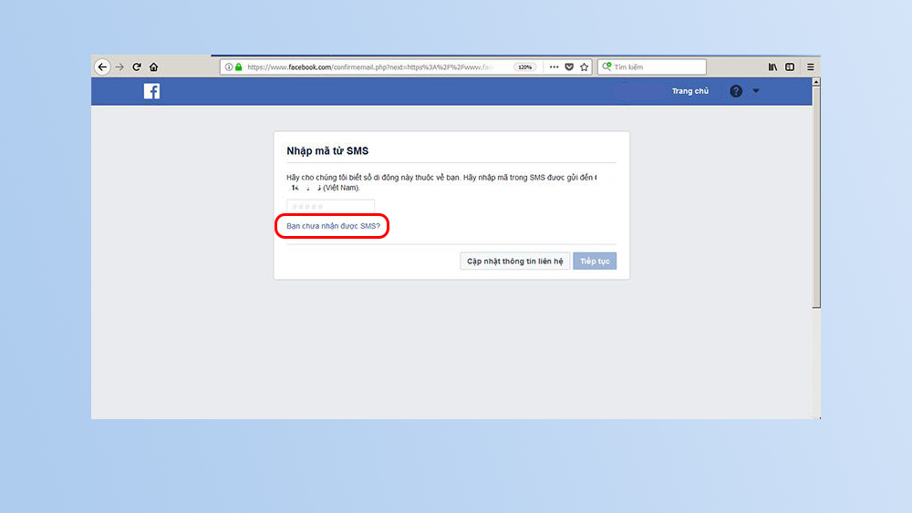Click the browser back button
This screenshot has width=912, height=513.
coord(102,67)
